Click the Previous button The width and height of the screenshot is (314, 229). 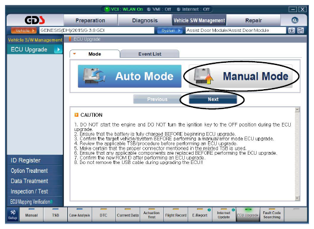[157, 99]
